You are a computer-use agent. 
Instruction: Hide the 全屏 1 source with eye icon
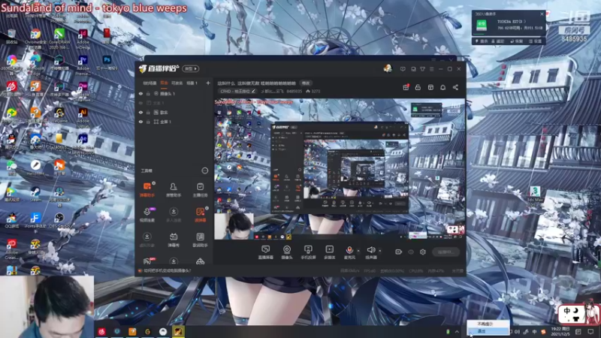click(x=140, y=122)
